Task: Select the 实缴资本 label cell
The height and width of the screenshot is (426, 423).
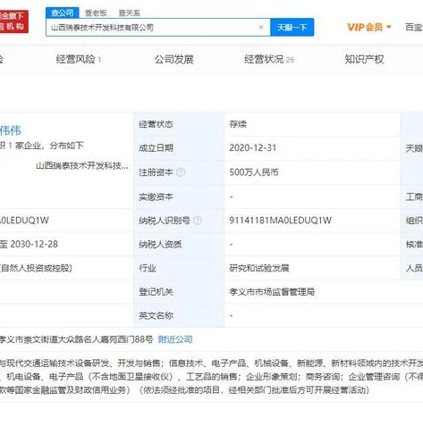Action: 179,196
